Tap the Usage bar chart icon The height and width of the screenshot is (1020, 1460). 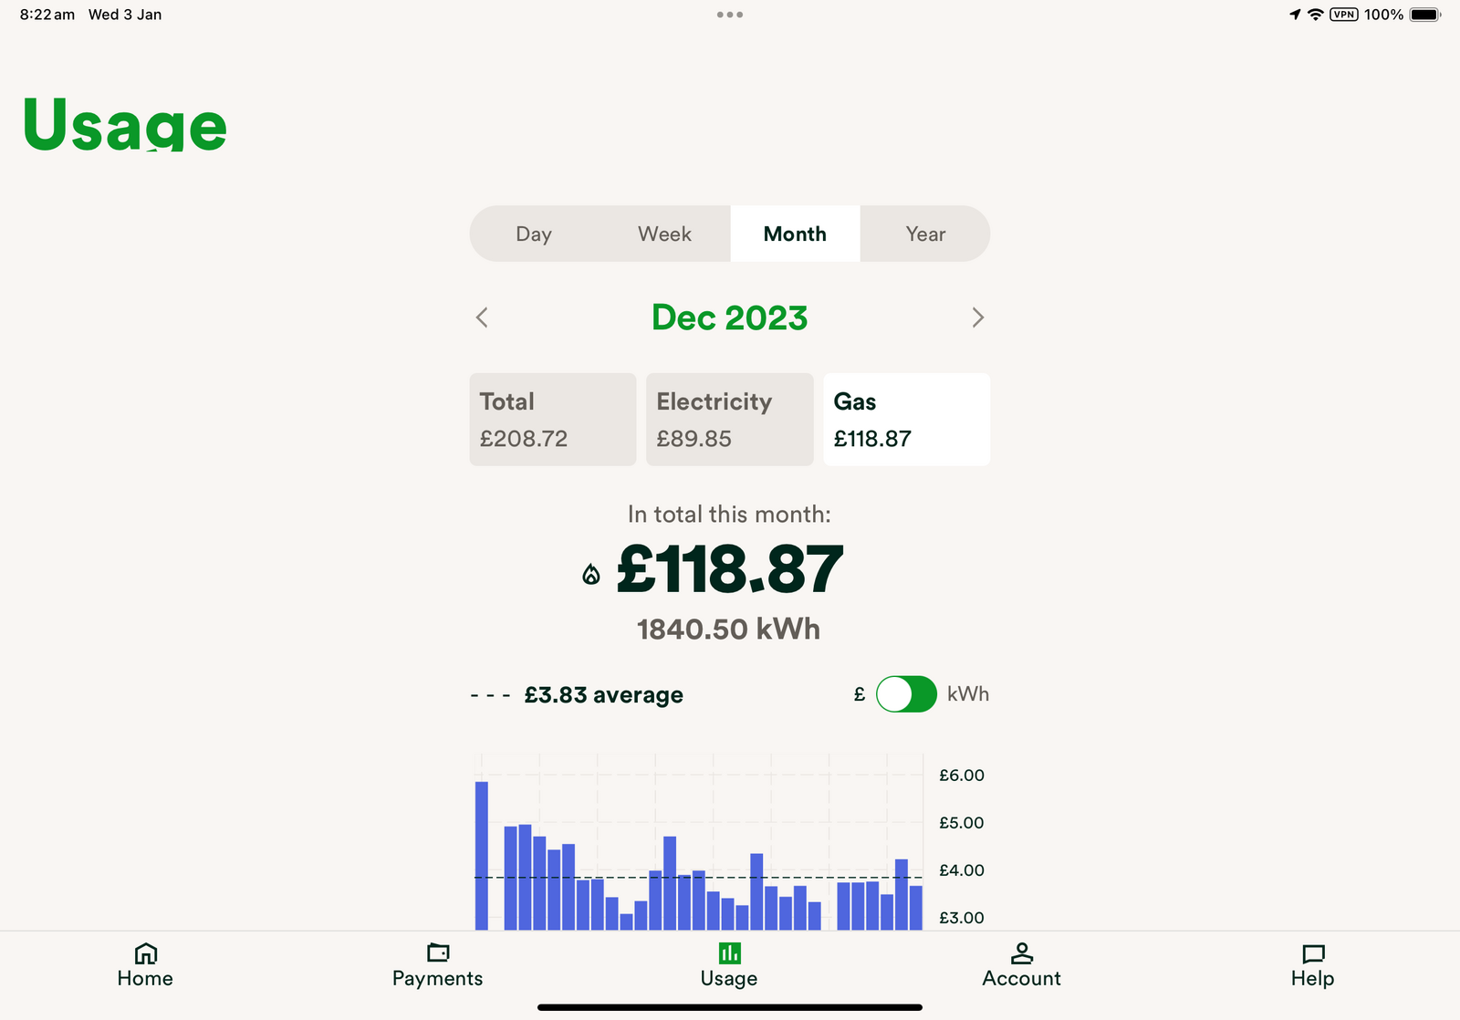coord(729,953)
